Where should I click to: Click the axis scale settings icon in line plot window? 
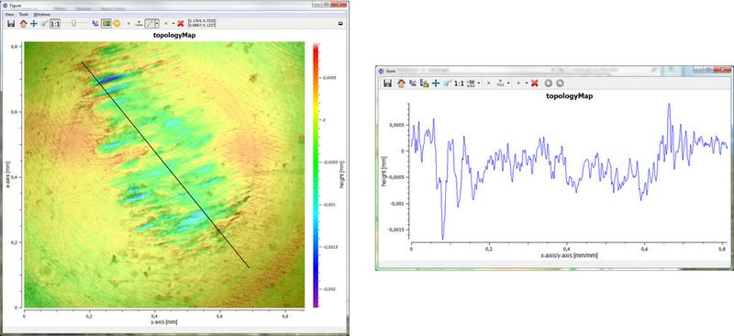[413, 83]
